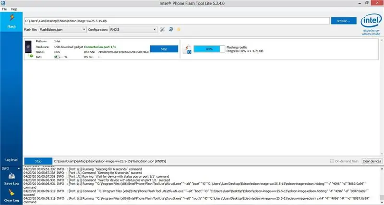Click the log panel scroll up arrow
The width and height of the screenshot is (384, 205).
382,169
